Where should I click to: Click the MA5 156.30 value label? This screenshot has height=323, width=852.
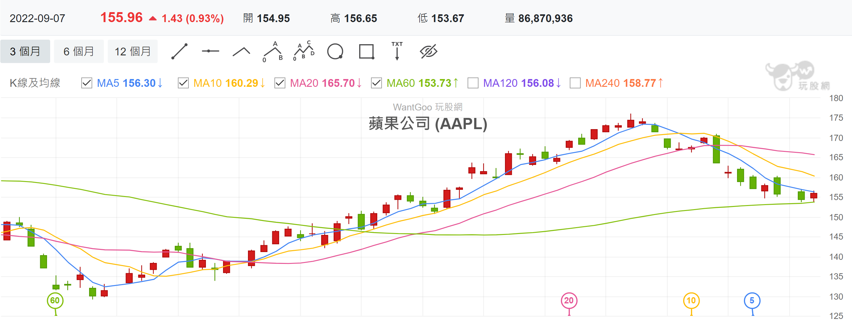[x=130, y=83]
